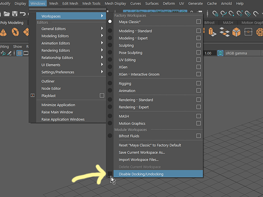263x197 pixels.
Task: Click the Undo arrow icon
Action: tap(23, 14)
